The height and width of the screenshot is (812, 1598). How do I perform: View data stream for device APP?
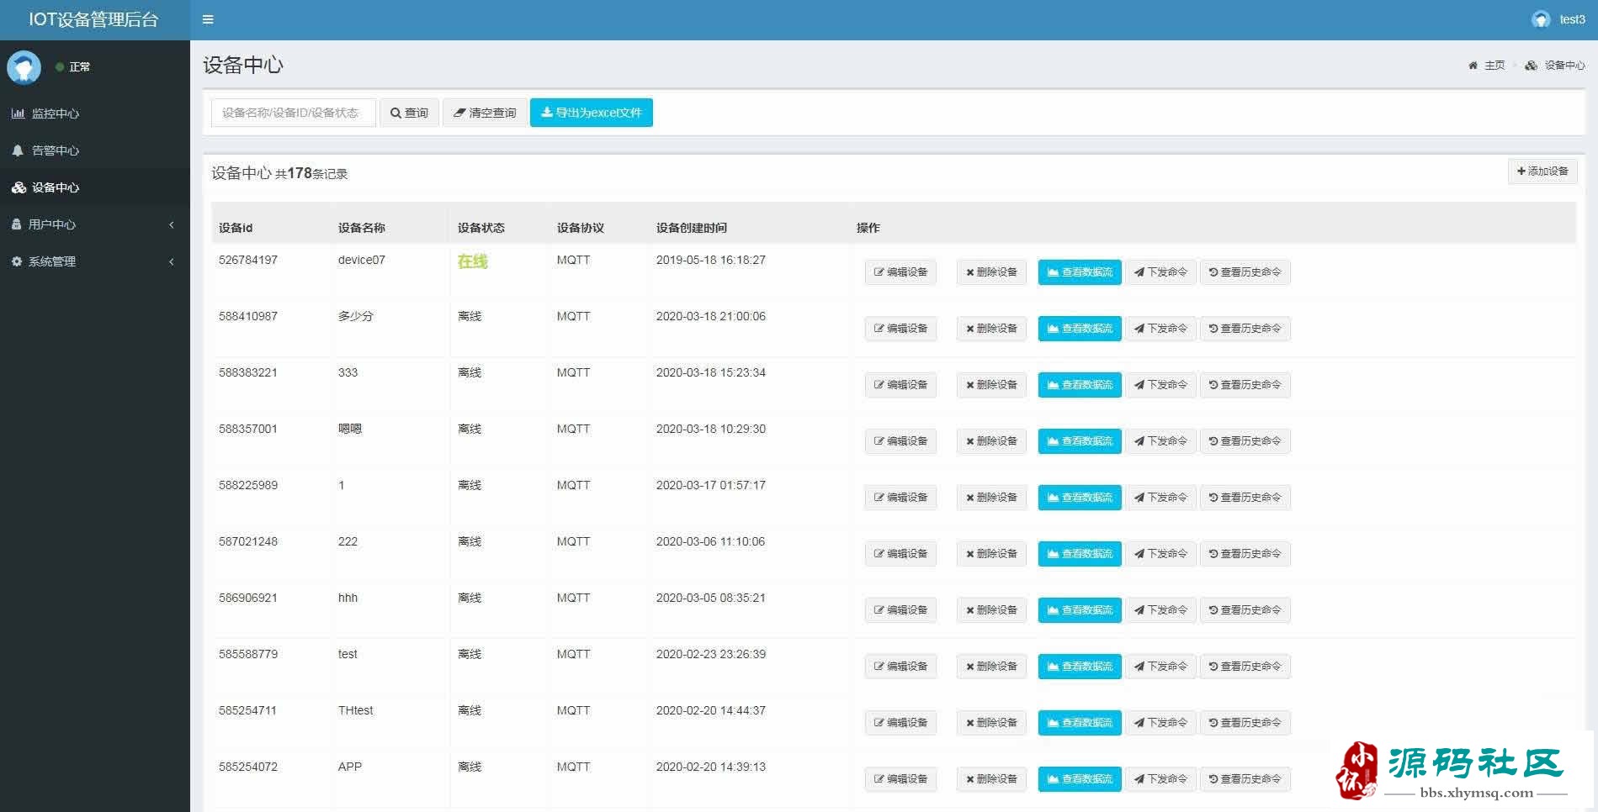(x=1080, y=779)
